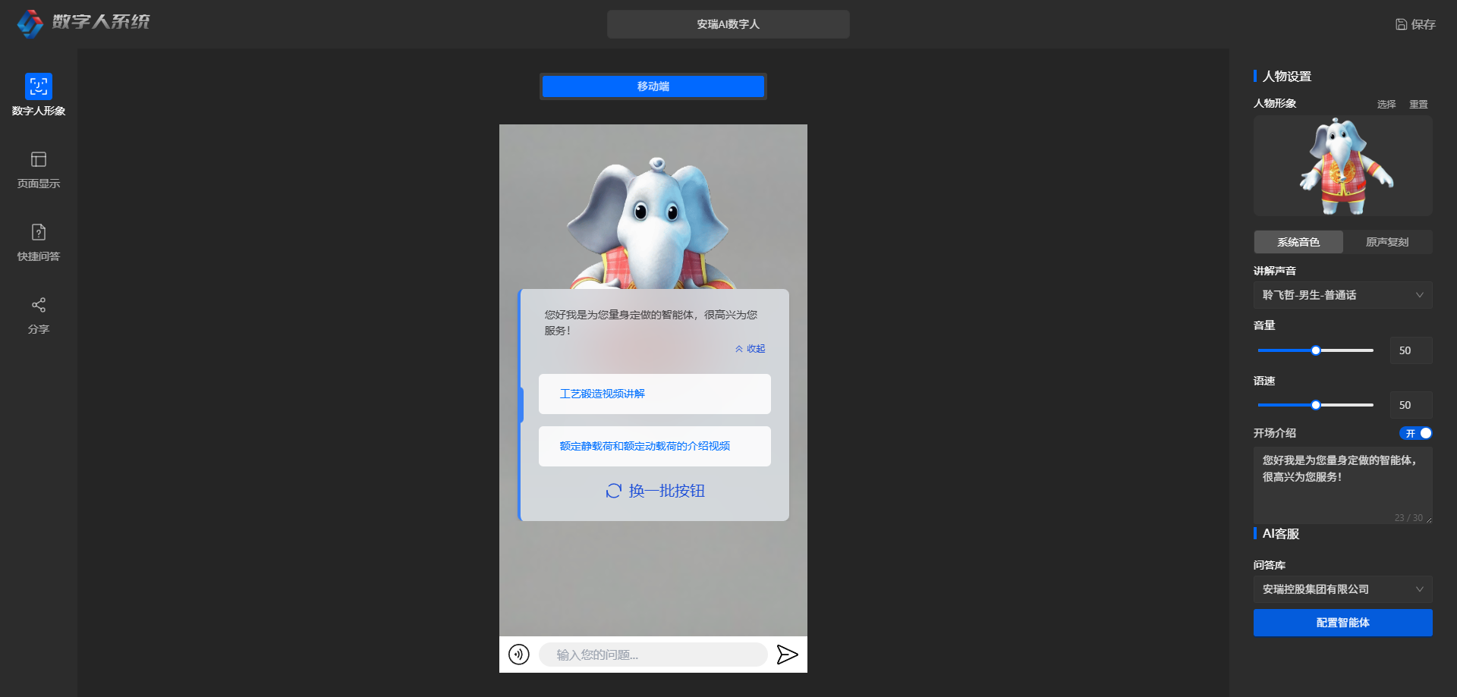Click the 工艺锻造视频讲解 suggestion button
The height and width of the screenshot is (697, 1457).
[654, 394]
